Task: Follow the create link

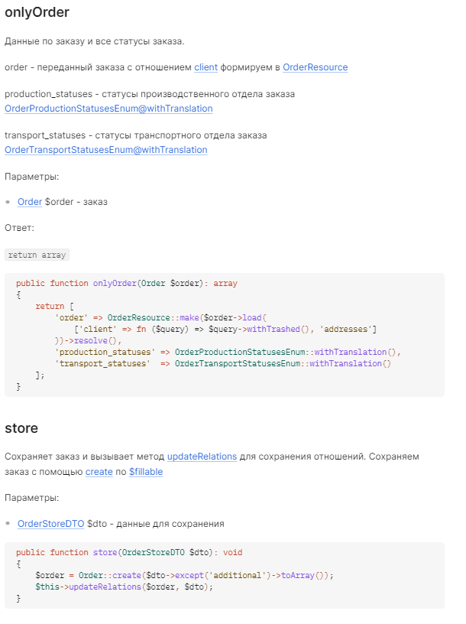Action: [x=99, y=472]
